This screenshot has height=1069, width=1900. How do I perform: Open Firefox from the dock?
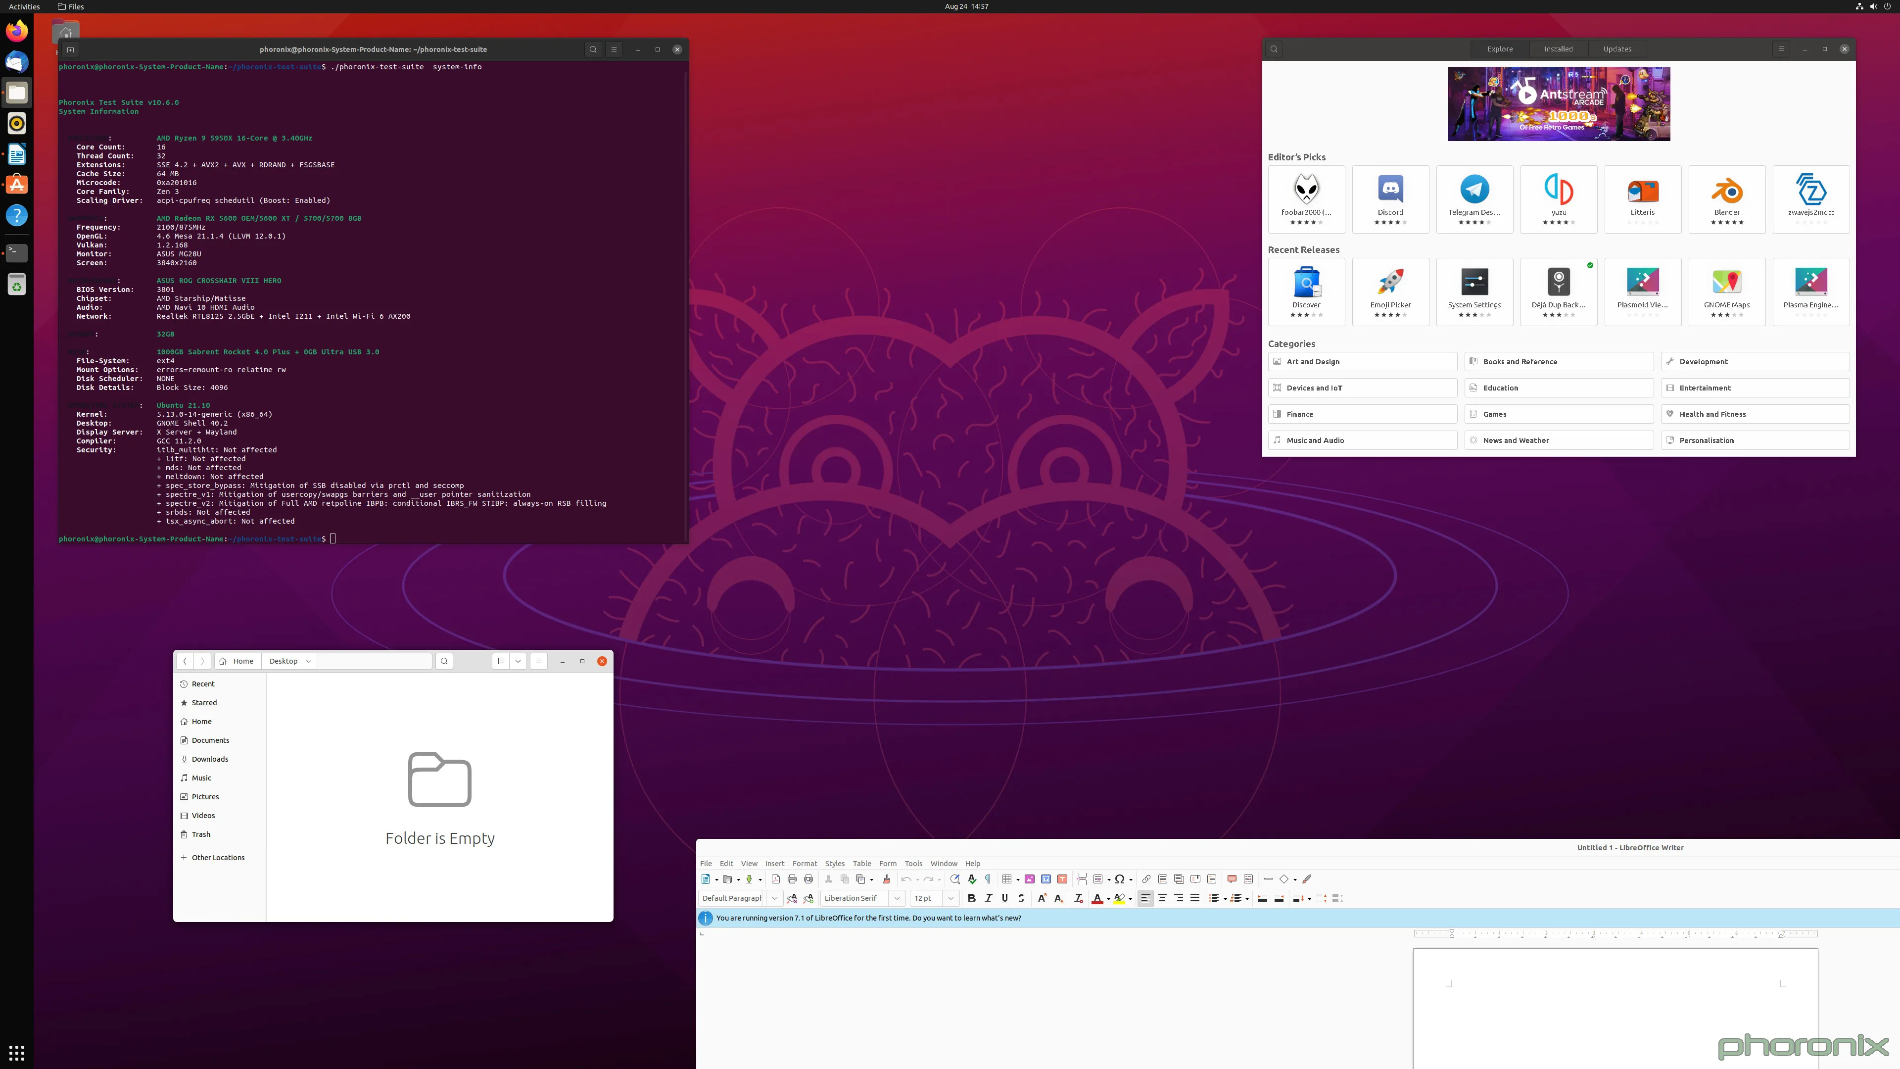(x=17, y=31)
